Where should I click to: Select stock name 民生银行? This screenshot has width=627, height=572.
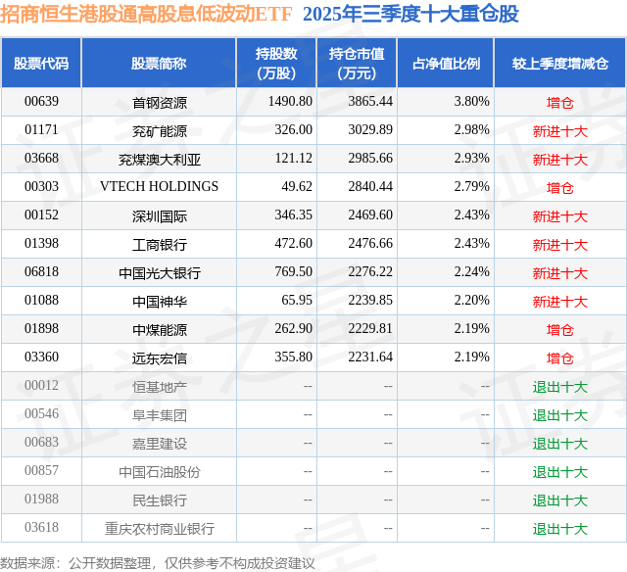(159, 500)
